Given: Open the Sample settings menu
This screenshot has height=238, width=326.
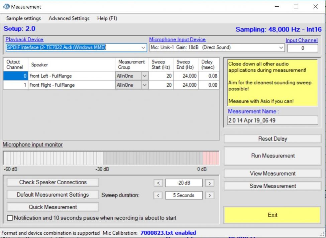Looking at the screenshot, I should click(23, 18).
